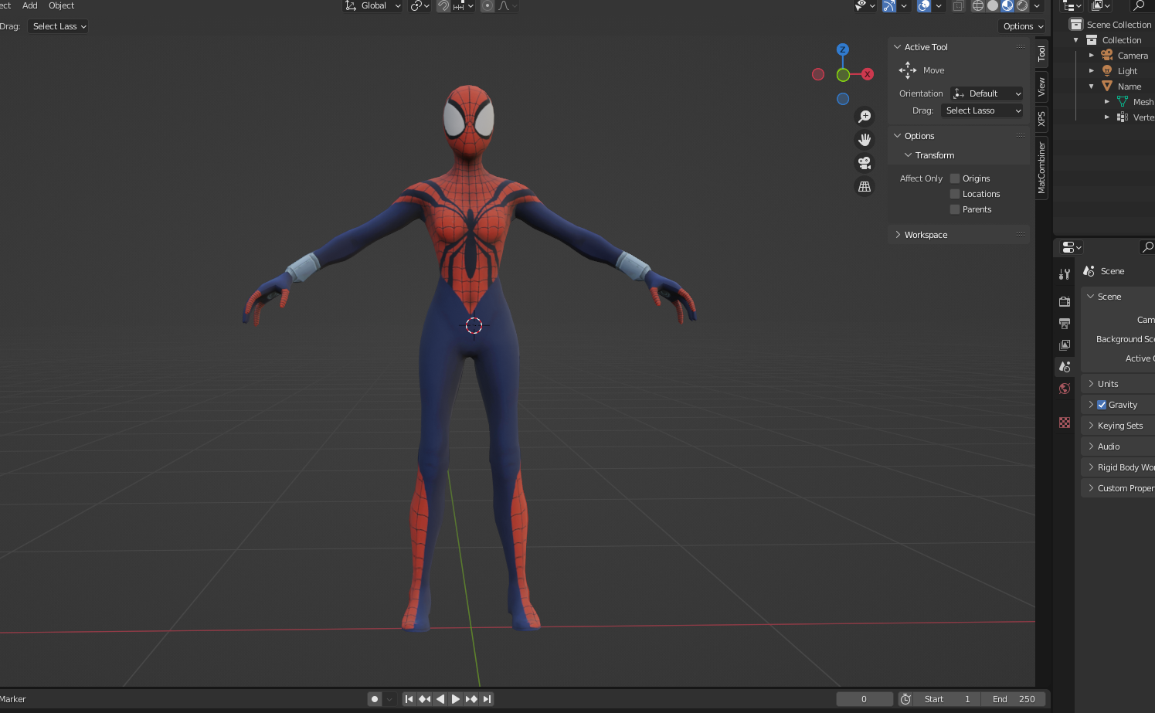Image resolution: width=1155 pixels, height=713 pixels.
Task: Click the current frame field showing 0
Action: pyautogui.click(x=865, y=699)
